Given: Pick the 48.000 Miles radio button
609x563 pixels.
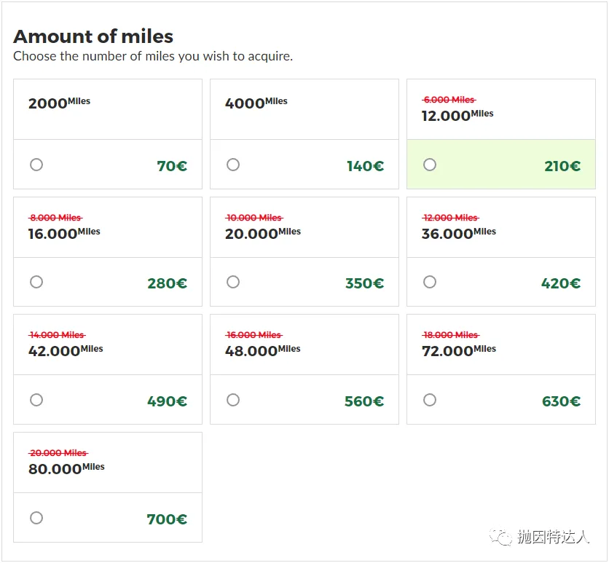Looking at the screenshot, I should (233, 400).
